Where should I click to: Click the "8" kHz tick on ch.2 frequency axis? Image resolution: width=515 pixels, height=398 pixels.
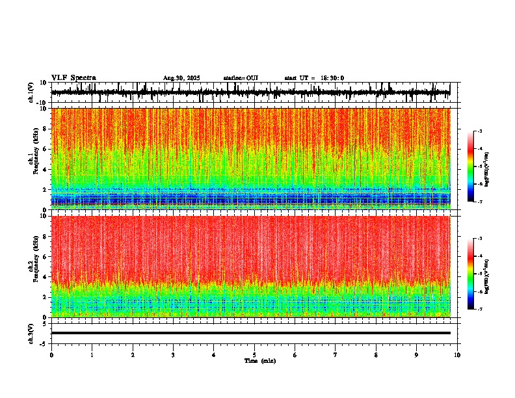(46, 237)
